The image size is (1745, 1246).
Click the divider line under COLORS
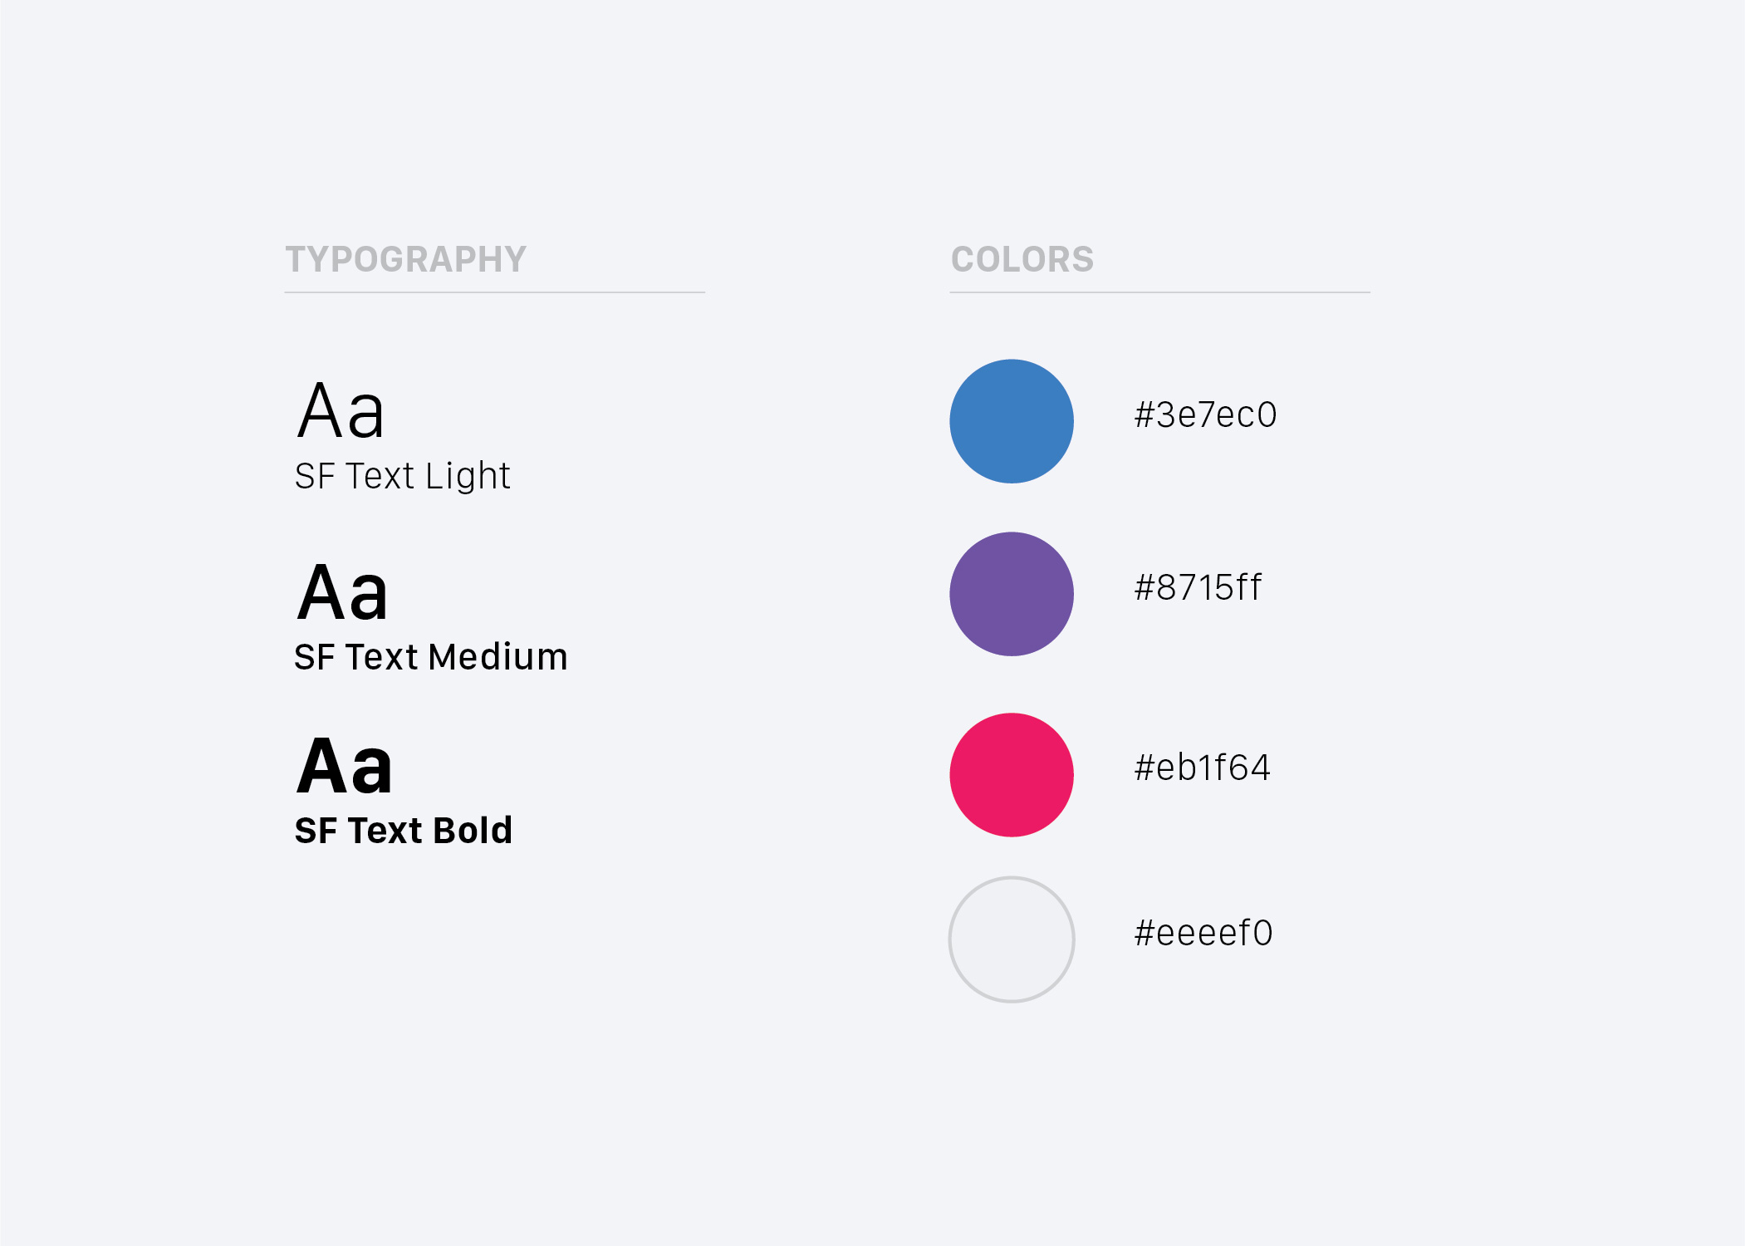1160,292
